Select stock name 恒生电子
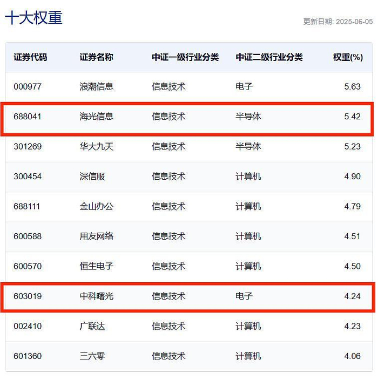The image size is (378, 380). [x=96, y=266]
